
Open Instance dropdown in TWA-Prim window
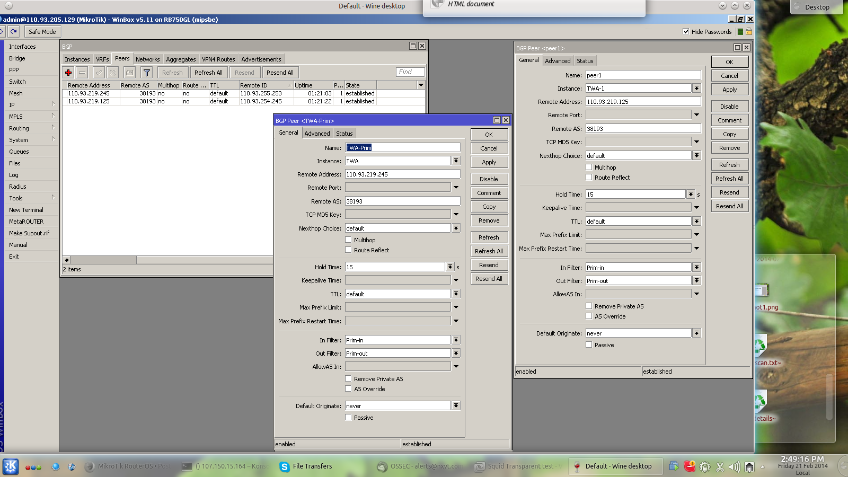coord(456,161)
